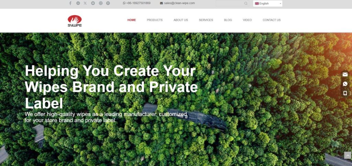
Task: Click inside the search input field
Action: [x=230, y=3]
